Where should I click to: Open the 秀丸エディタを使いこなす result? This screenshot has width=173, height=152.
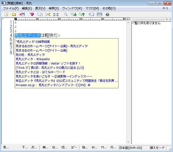click(54, 76)
